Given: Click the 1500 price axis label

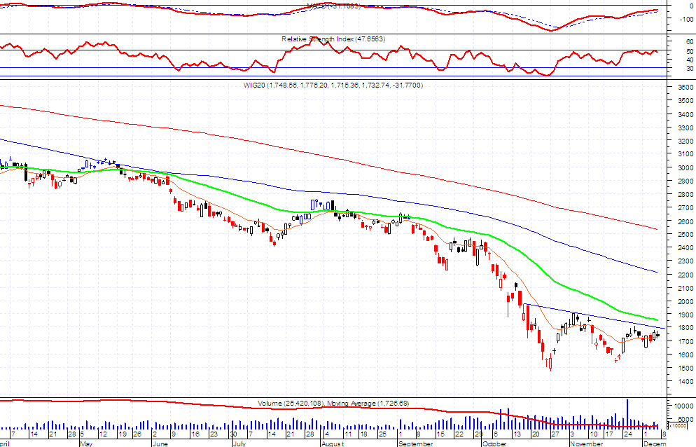Looking at the screenshot, I should (x=685, y=368).
